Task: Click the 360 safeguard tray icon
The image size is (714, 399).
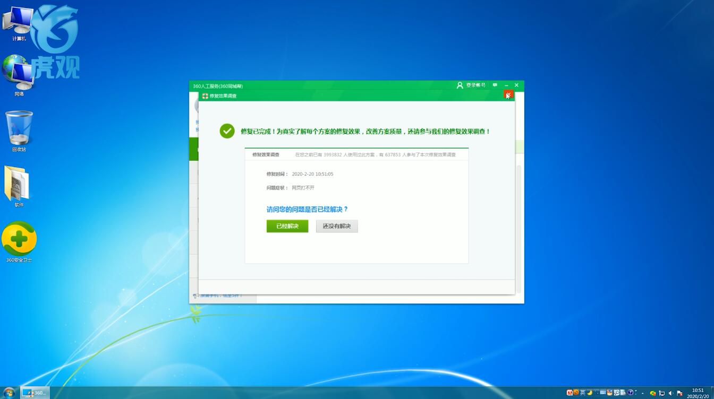Action: click(653, 393)
